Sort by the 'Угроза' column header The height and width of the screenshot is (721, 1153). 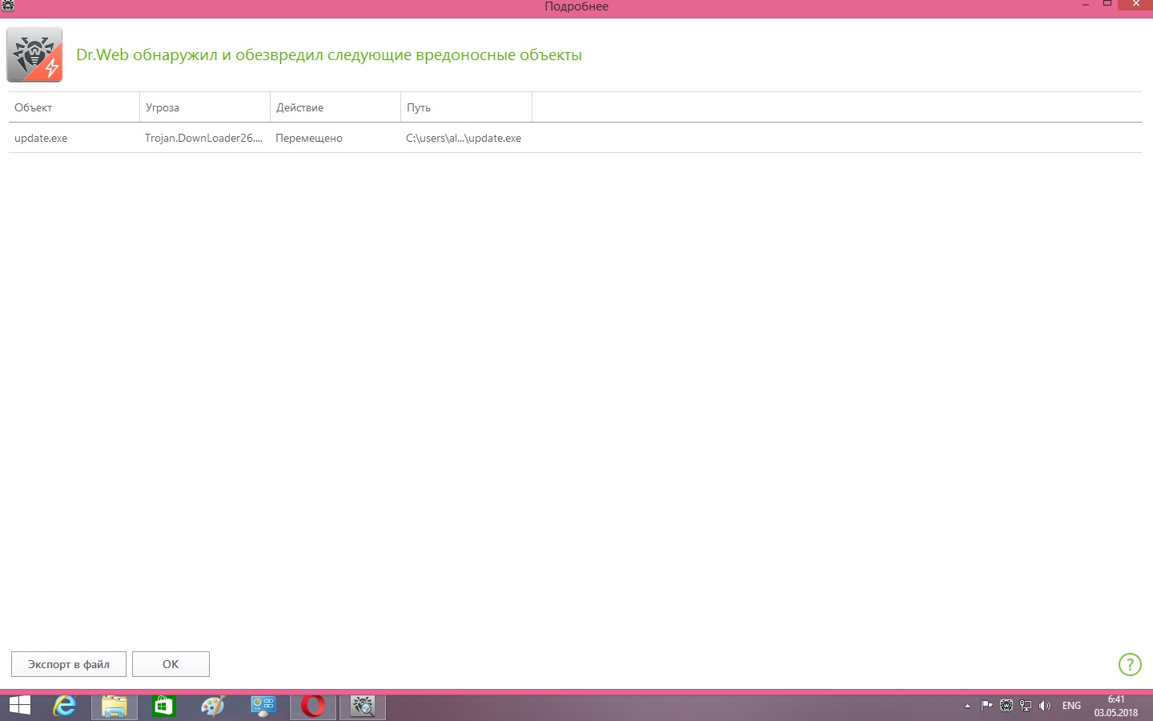tap(205, 107)
